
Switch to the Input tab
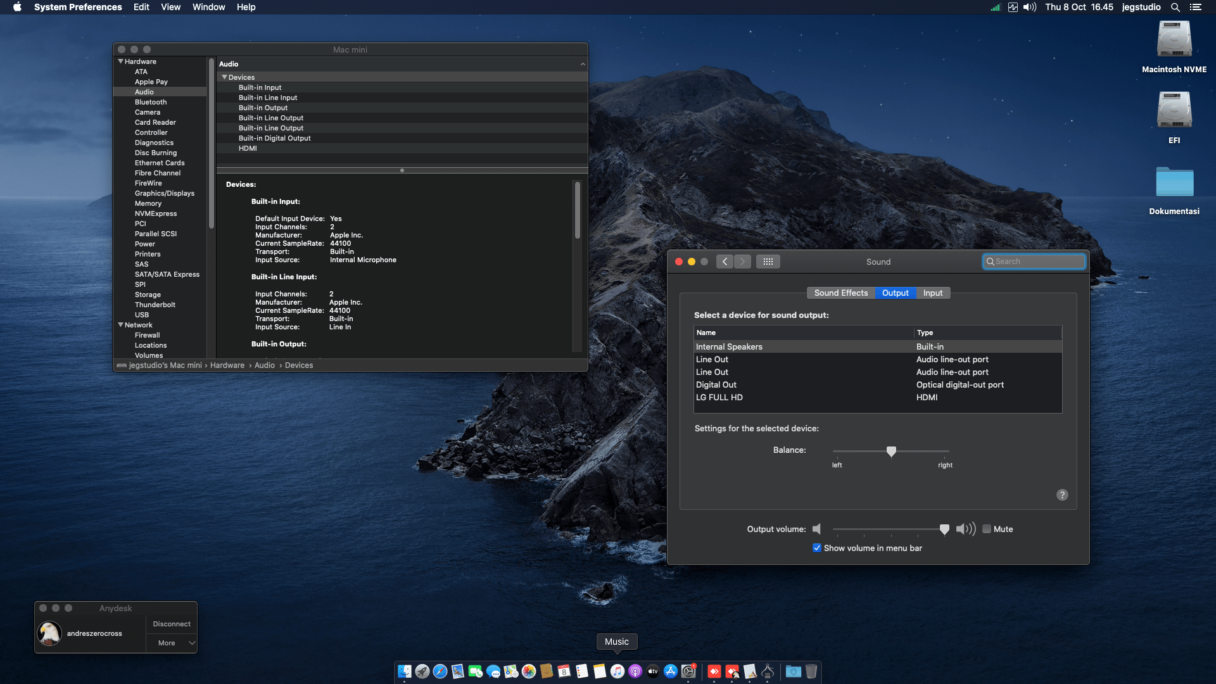coord(932,293)
